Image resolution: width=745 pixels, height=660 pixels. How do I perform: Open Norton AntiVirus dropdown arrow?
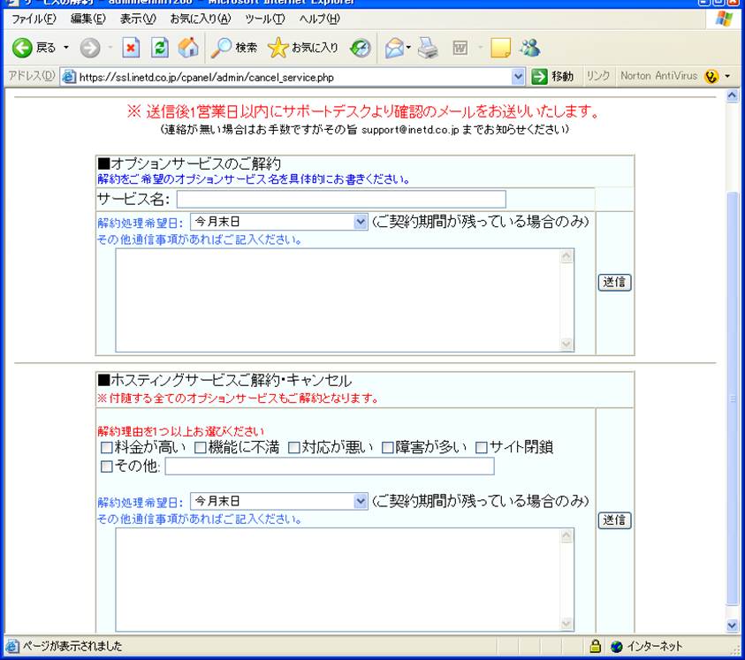727,77
